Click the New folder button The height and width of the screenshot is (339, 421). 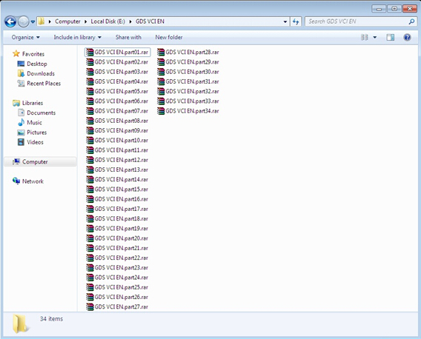(x=169, y=37)
